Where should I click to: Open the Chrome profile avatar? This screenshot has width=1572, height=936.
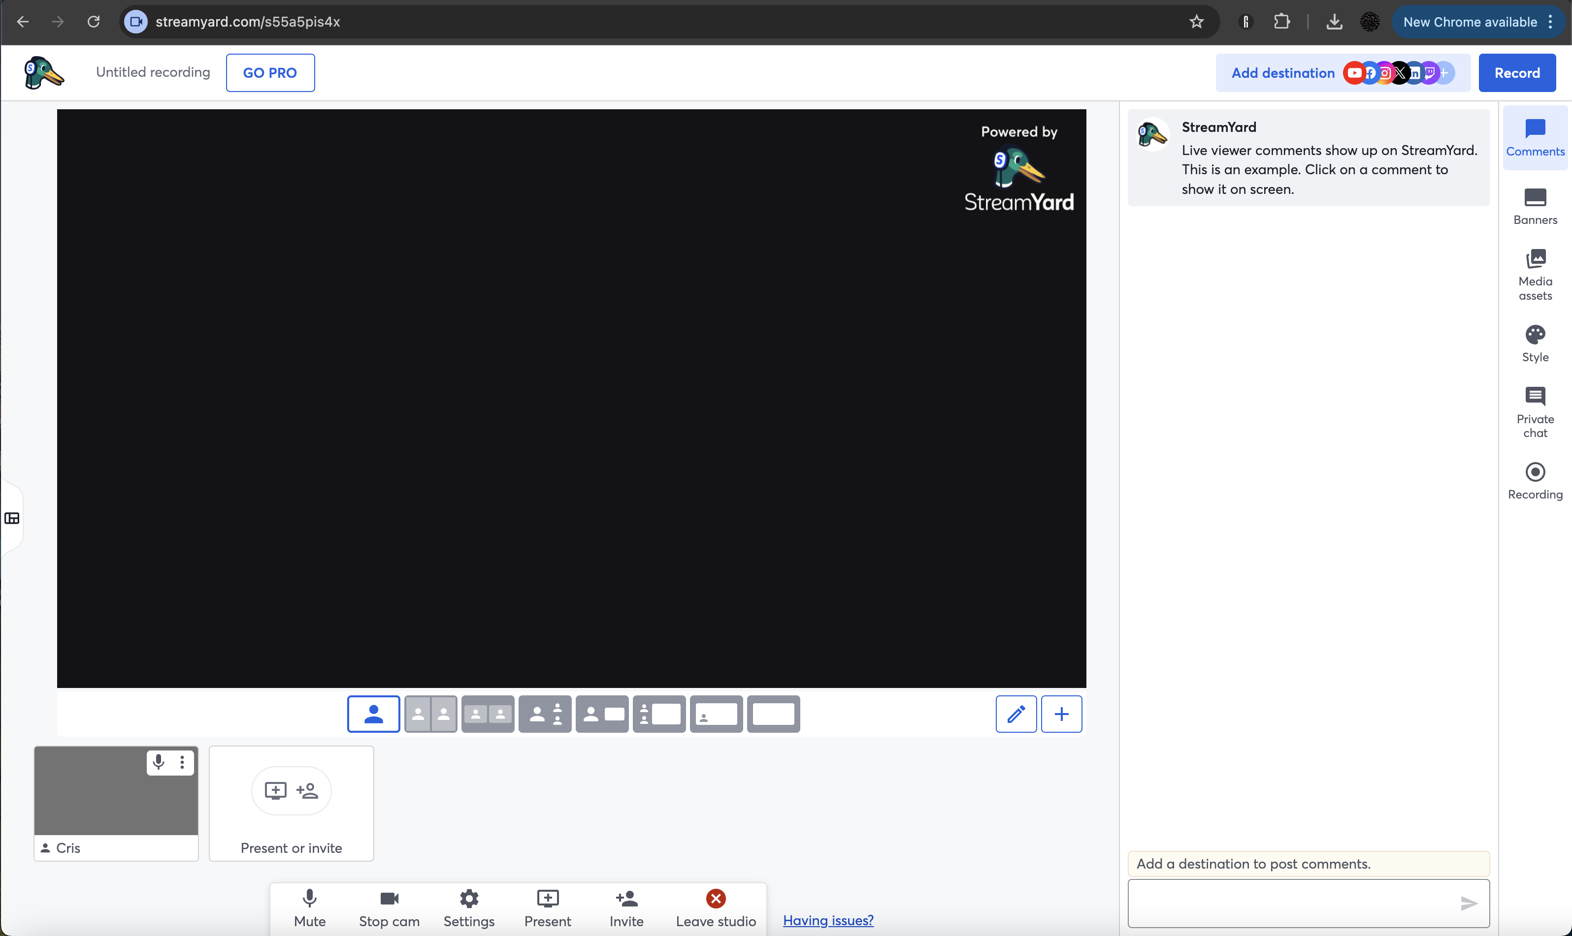pos(1370,22)
